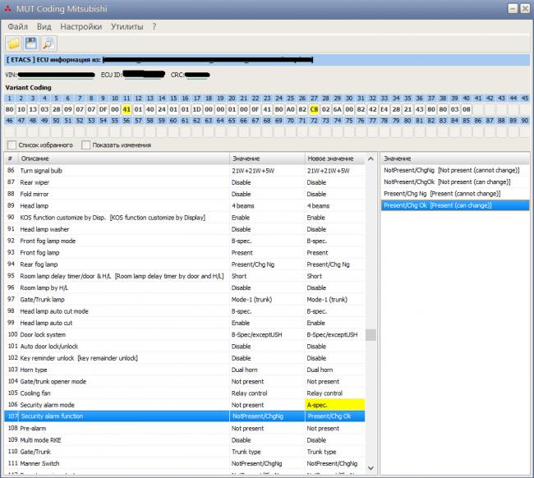The height and width of the screenshot is (478, 534).
Task: Click the yellow A-spec. new value cell
Action: (x=334, y=405)
